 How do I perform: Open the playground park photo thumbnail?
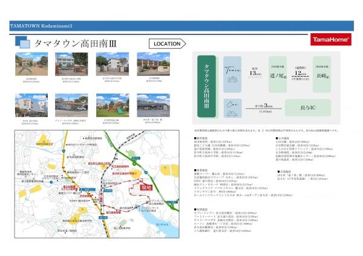tap(113, 105)
